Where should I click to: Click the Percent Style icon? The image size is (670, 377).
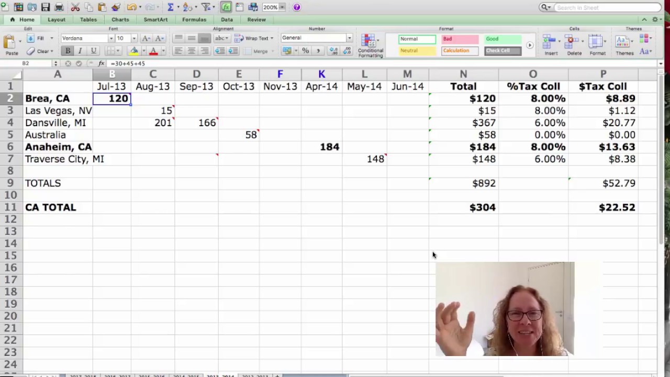tap(306, 51)
